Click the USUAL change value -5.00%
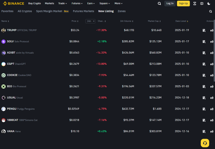The width and height of the screenshot is (215, 149). pos(102,98)
